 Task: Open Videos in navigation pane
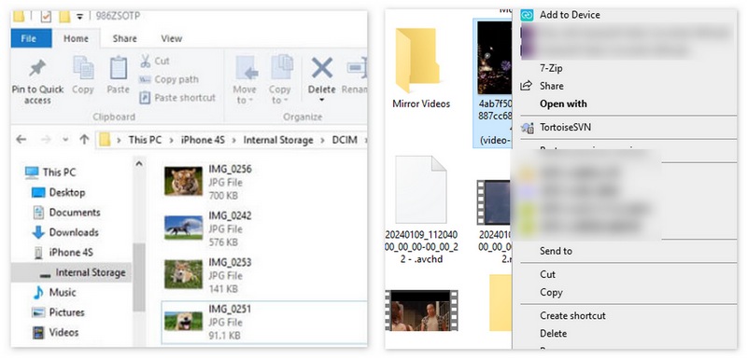coord(55,332)
